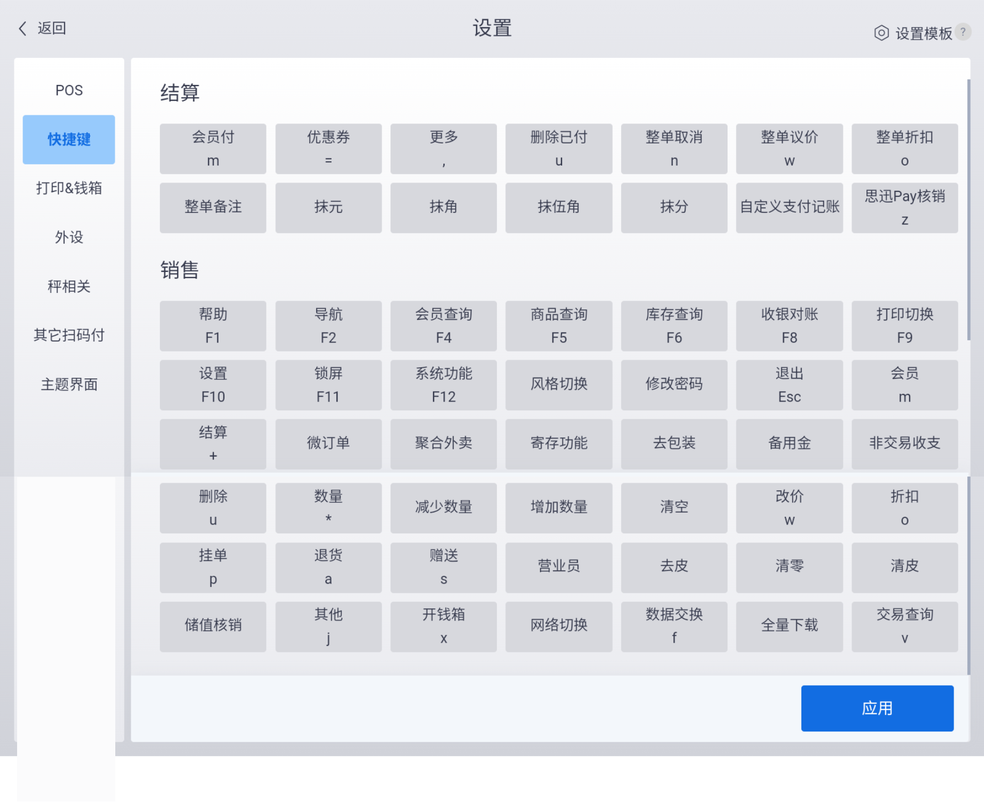Click the back arrow icon
Viewport: 984px width, 802px height.
coord(23,29)
